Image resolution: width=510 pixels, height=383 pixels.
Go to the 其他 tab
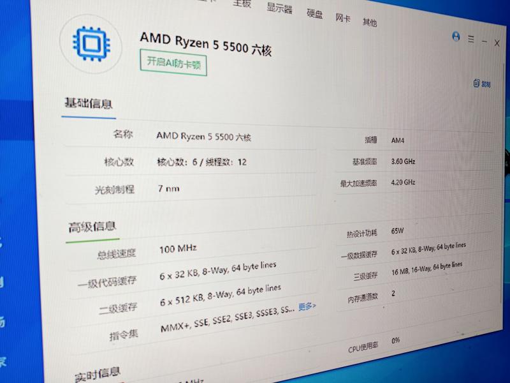click(x=370, y=22)
